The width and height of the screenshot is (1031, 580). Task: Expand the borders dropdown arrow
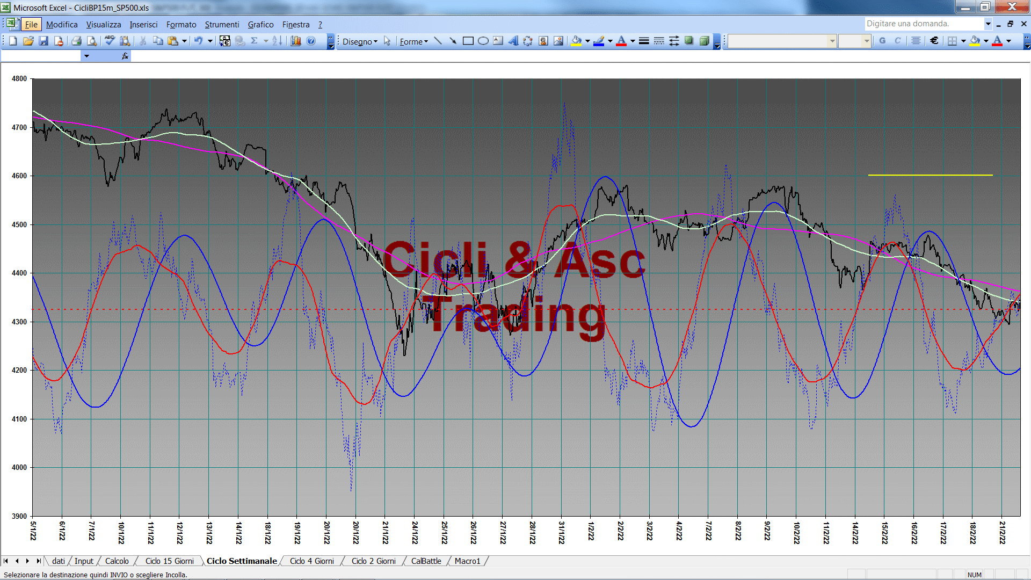coord(963,41)
